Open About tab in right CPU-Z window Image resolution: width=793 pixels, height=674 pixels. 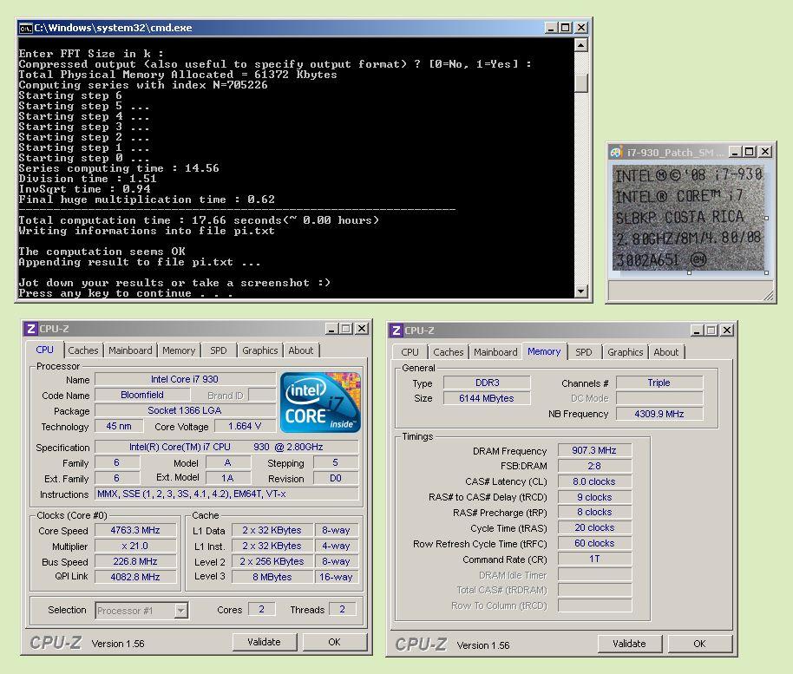point(666,352)
